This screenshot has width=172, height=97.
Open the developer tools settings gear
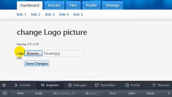click(4, 85)
